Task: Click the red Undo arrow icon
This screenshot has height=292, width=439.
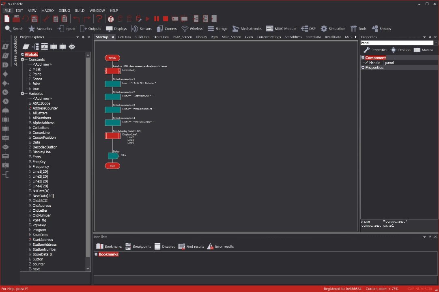Action: [76, 19]
